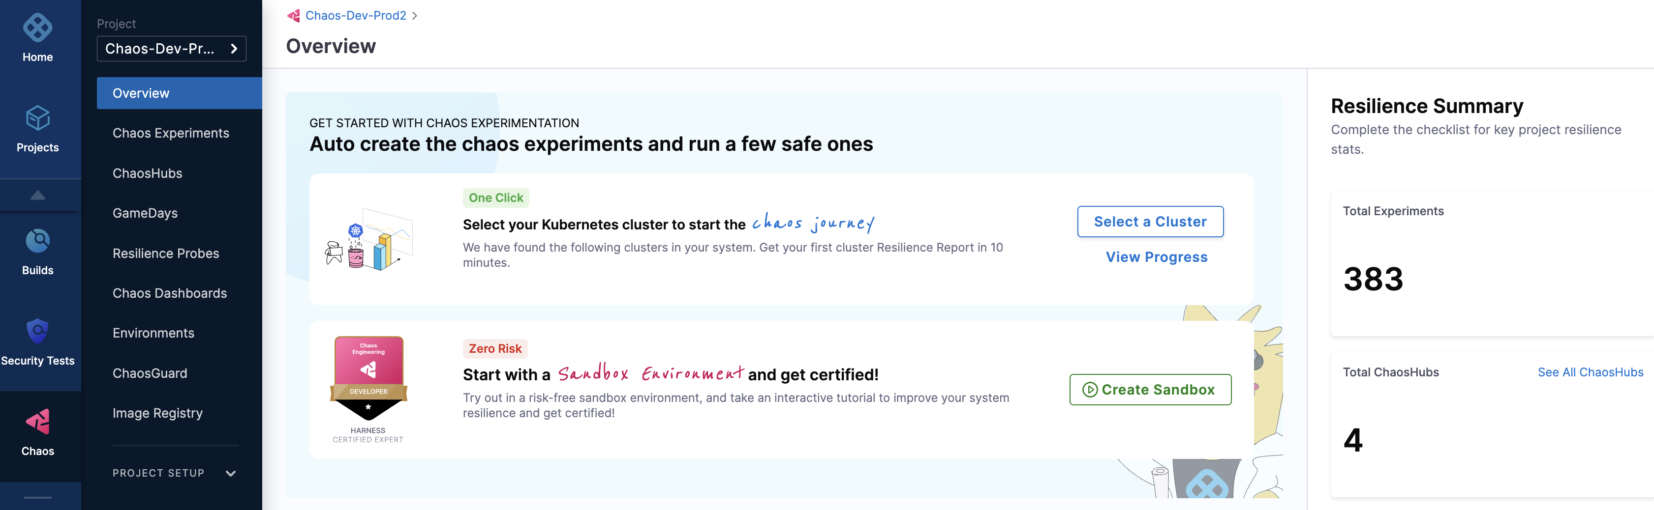Click the Resilience Summary heading
The width and height of the screenshot is (1654, 510).
pos(1427,106)
